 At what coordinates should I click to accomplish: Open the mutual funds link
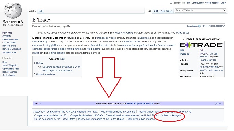click(74, 49)
